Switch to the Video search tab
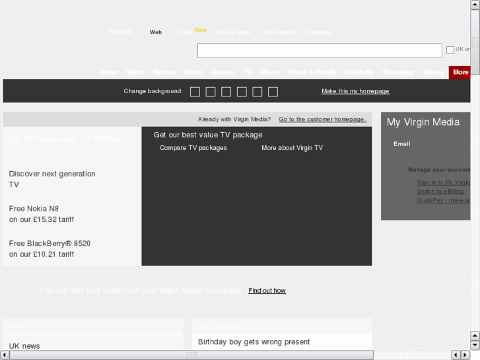Image resolution: width=480 pixels, height=360 pixels. pos(184,32)
